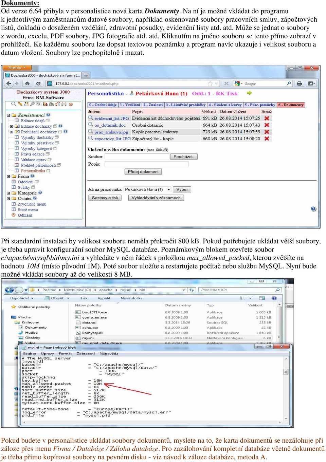The image size is (326, 462).
Task: Expand the Firma tree folder
Action: [8, 176]
